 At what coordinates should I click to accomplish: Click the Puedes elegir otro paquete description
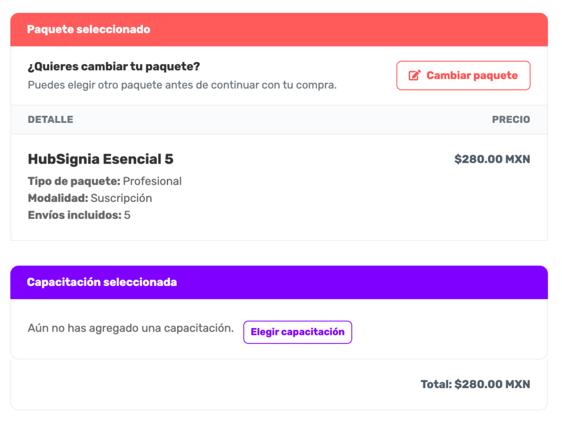[182, 85]
